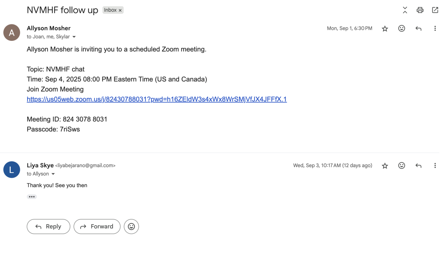Add emoji reaction to Allyson's message
The image size is (441, 253).
click(x=401, y=28)
